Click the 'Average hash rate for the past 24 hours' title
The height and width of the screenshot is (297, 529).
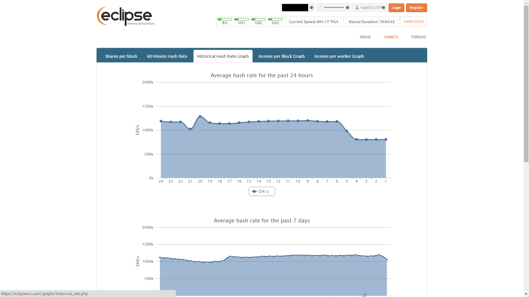point(262,76)
